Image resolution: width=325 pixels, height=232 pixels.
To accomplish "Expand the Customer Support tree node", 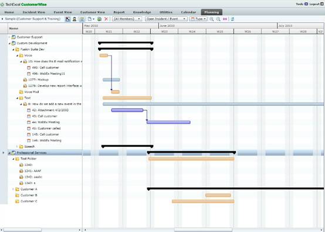I will point(9,37).
